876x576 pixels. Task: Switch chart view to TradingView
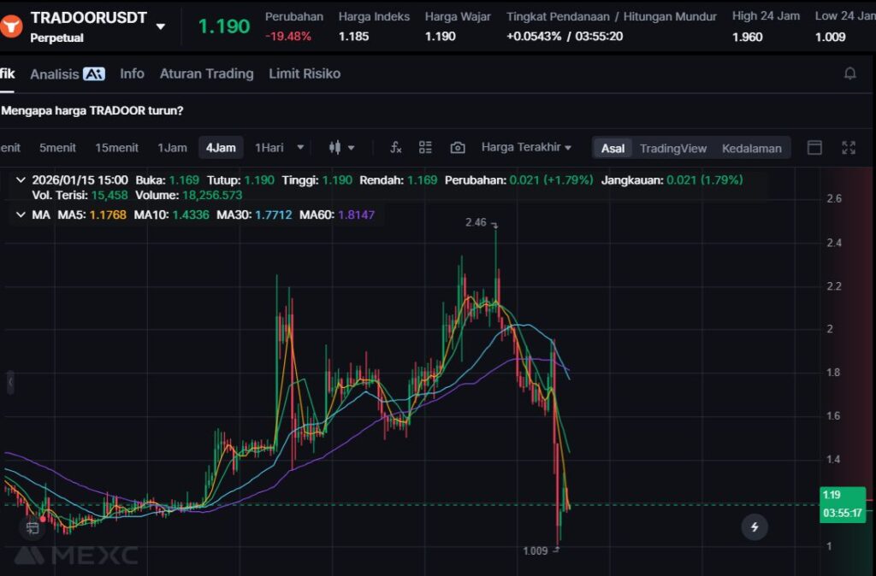click(672, 148)
